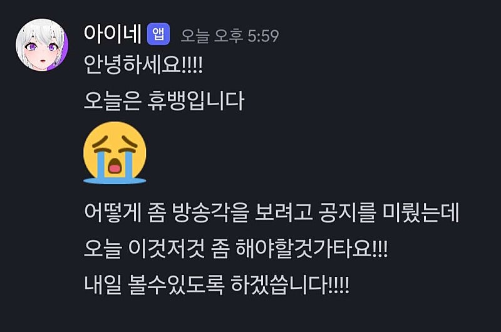Click the greeting text 안녕하세요!!!!
Screen dimensions: 501x332
point(143,65)
